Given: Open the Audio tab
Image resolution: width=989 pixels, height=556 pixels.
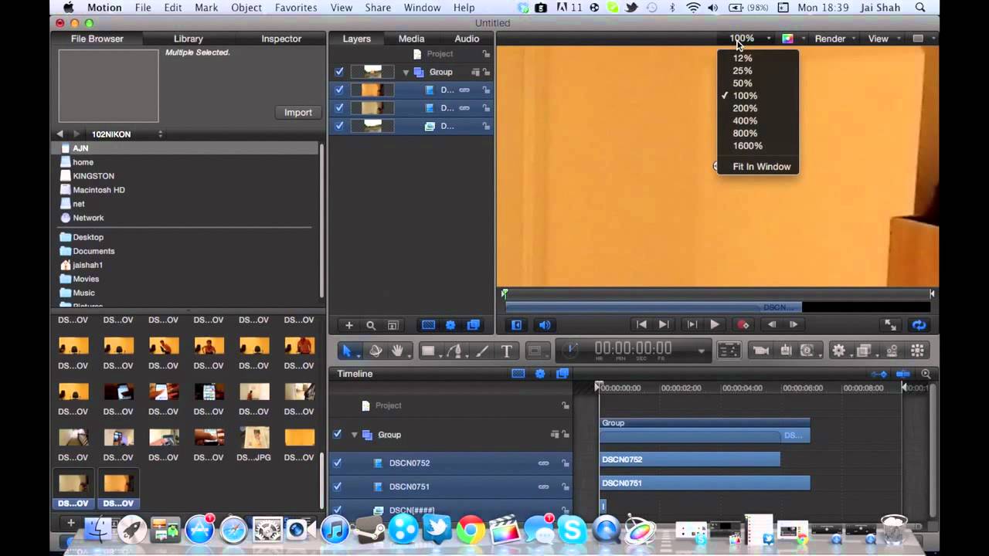Looking at the screenshot, I should (467, 39).
